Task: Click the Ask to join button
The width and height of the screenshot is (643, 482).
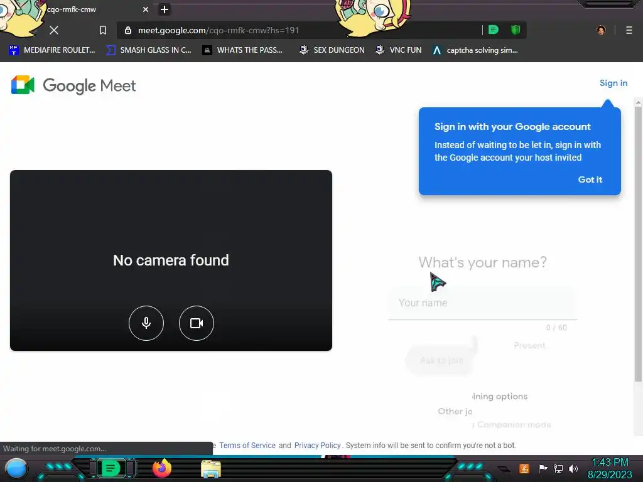Action: 441,360
